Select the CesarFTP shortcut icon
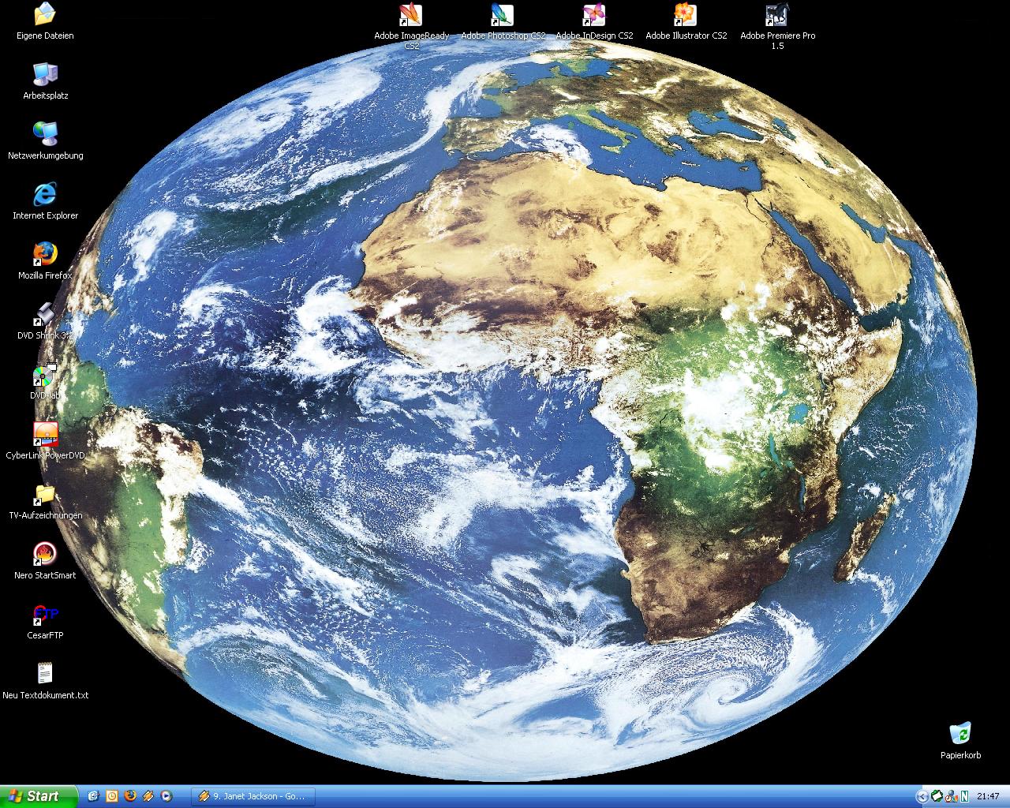This screenshot has height=808, width=1010. tap(45, 615)
